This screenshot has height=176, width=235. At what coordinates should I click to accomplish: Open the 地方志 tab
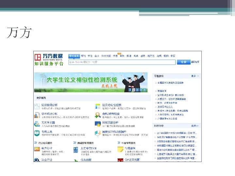pyautogui.click(x=151, y=56)
